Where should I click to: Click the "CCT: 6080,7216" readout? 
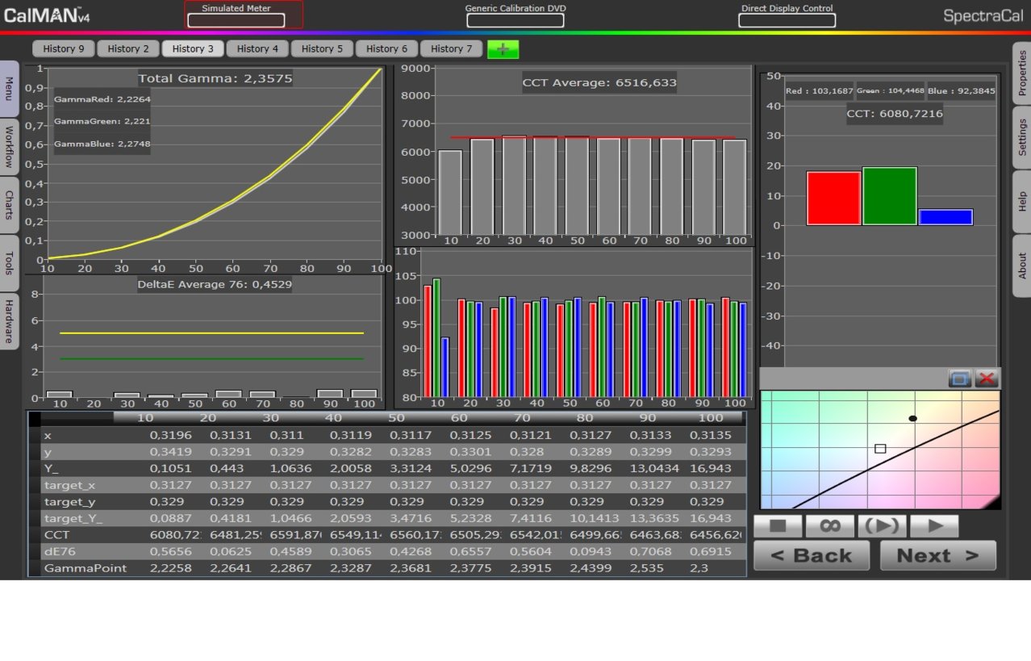[x=895, y=114]
